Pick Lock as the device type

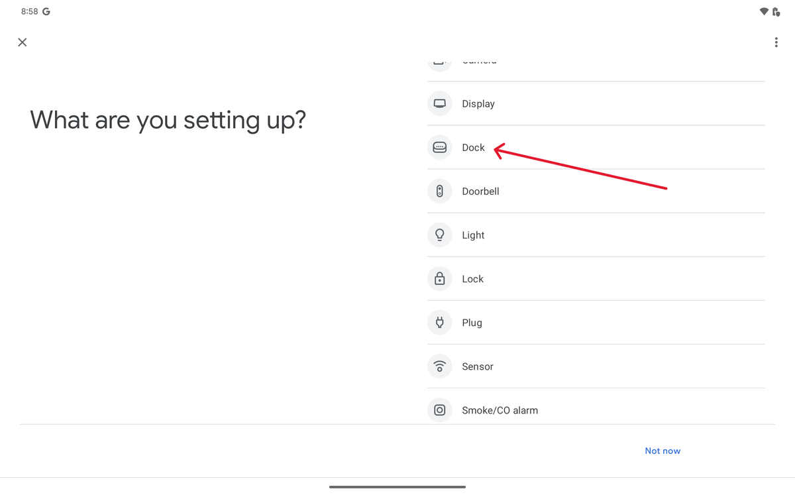click(x=472, y=279)
